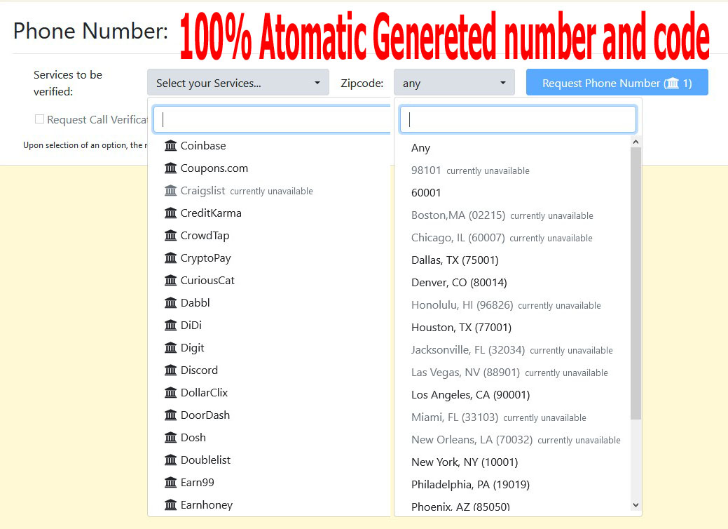The image size is (728, 529).
Task: Click Honolulu, HI (96826) entry
Action: (506, 305)
